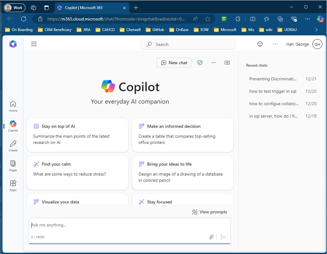
Task: Open the GitHub bookmarks folder
Action: 155,30
